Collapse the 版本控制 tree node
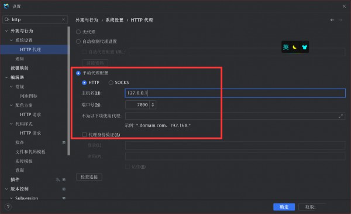Viewport: 351px width, 214px height. [6, 189]
